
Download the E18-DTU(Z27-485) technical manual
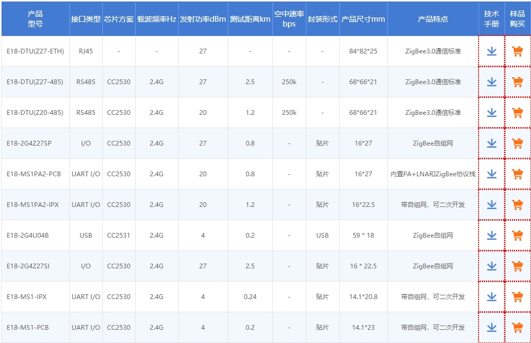(x=491, y=82)
